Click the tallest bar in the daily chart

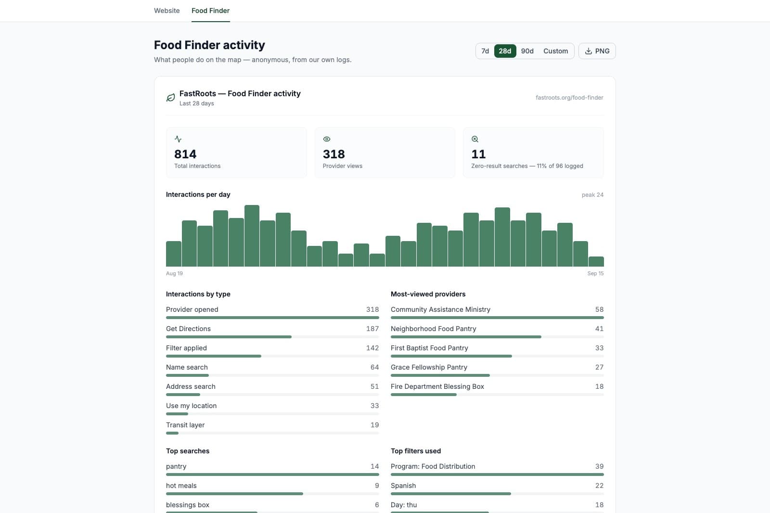pyautogui.click(x=252, y=236)
